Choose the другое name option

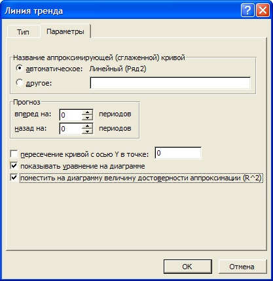coord(20,82)
